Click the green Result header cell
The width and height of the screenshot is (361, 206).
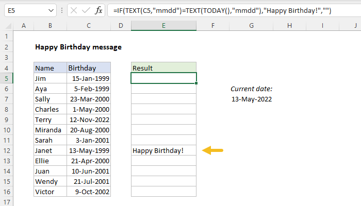click(163, 68)
